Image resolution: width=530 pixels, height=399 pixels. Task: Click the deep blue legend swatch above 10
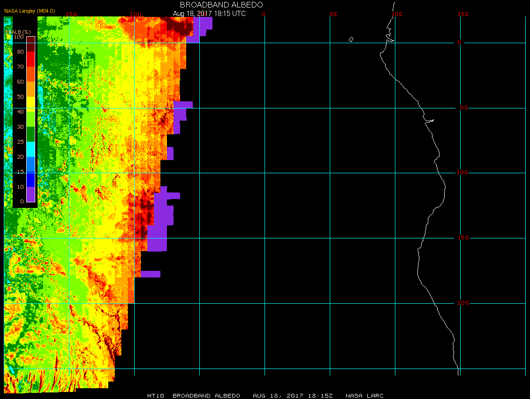tap(31, 179)
